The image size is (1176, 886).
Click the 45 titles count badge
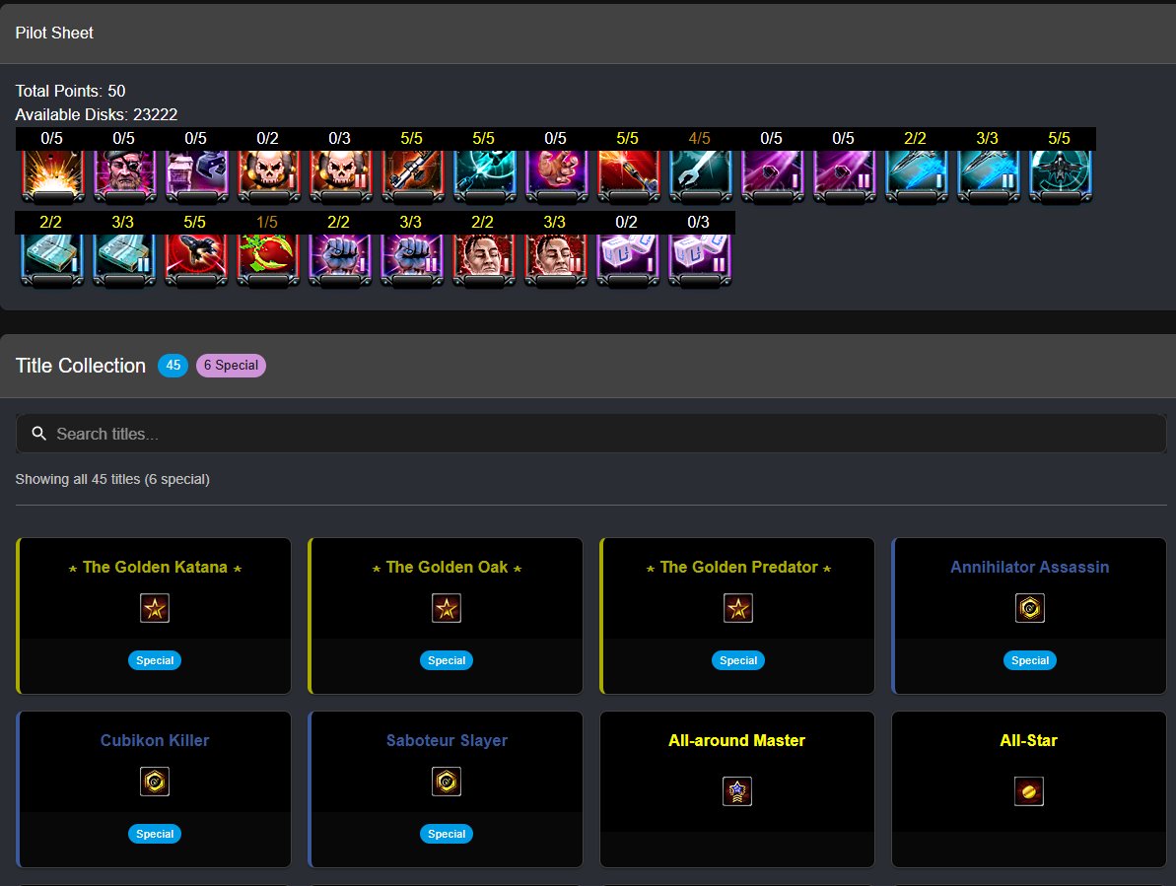(173, 365)
